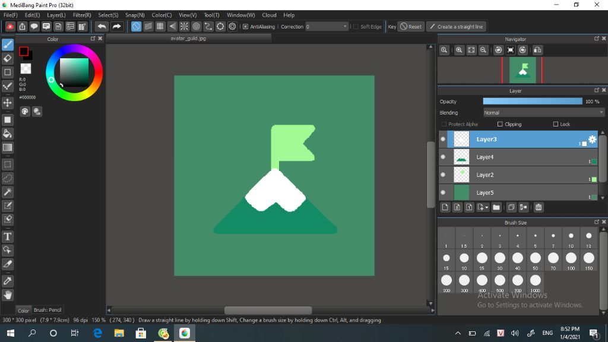Click the foreground color swatch
Image resolution: width=608 pixels, height=342 pixels.
(x=24, y=51)
